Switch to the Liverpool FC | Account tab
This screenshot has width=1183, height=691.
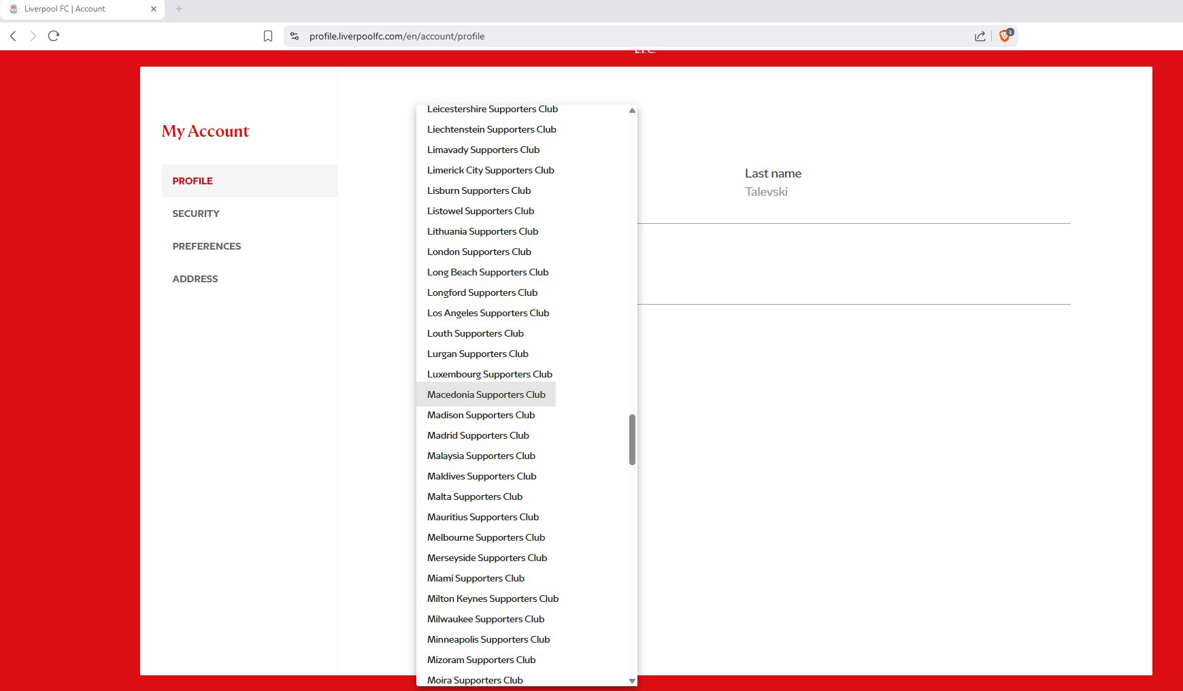(82, 10)
